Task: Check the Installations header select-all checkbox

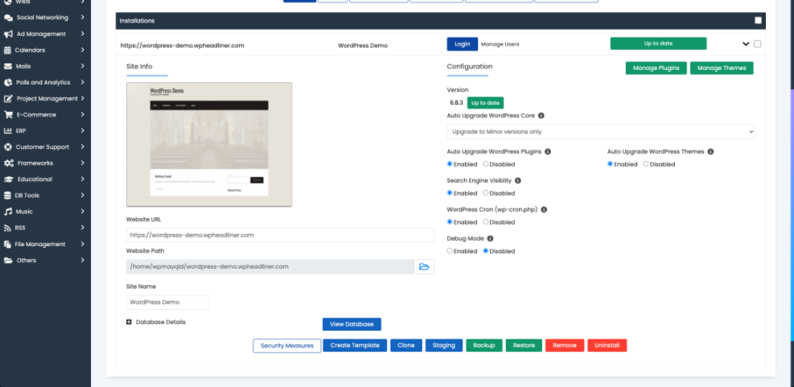Action: tap(758, 21)
